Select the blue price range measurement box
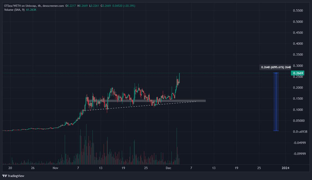 point(276,102)
